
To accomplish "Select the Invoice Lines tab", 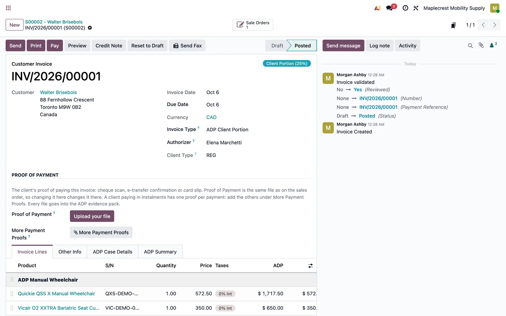I will (32, 252).
